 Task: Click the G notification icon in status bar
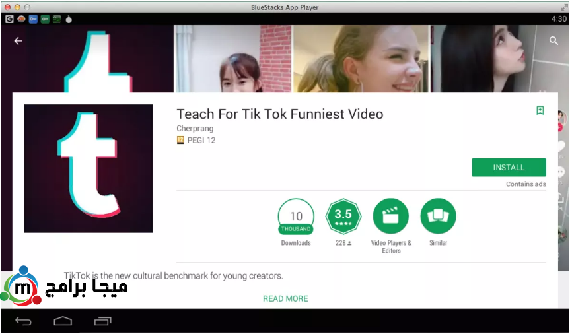click(x=9, y=19)
